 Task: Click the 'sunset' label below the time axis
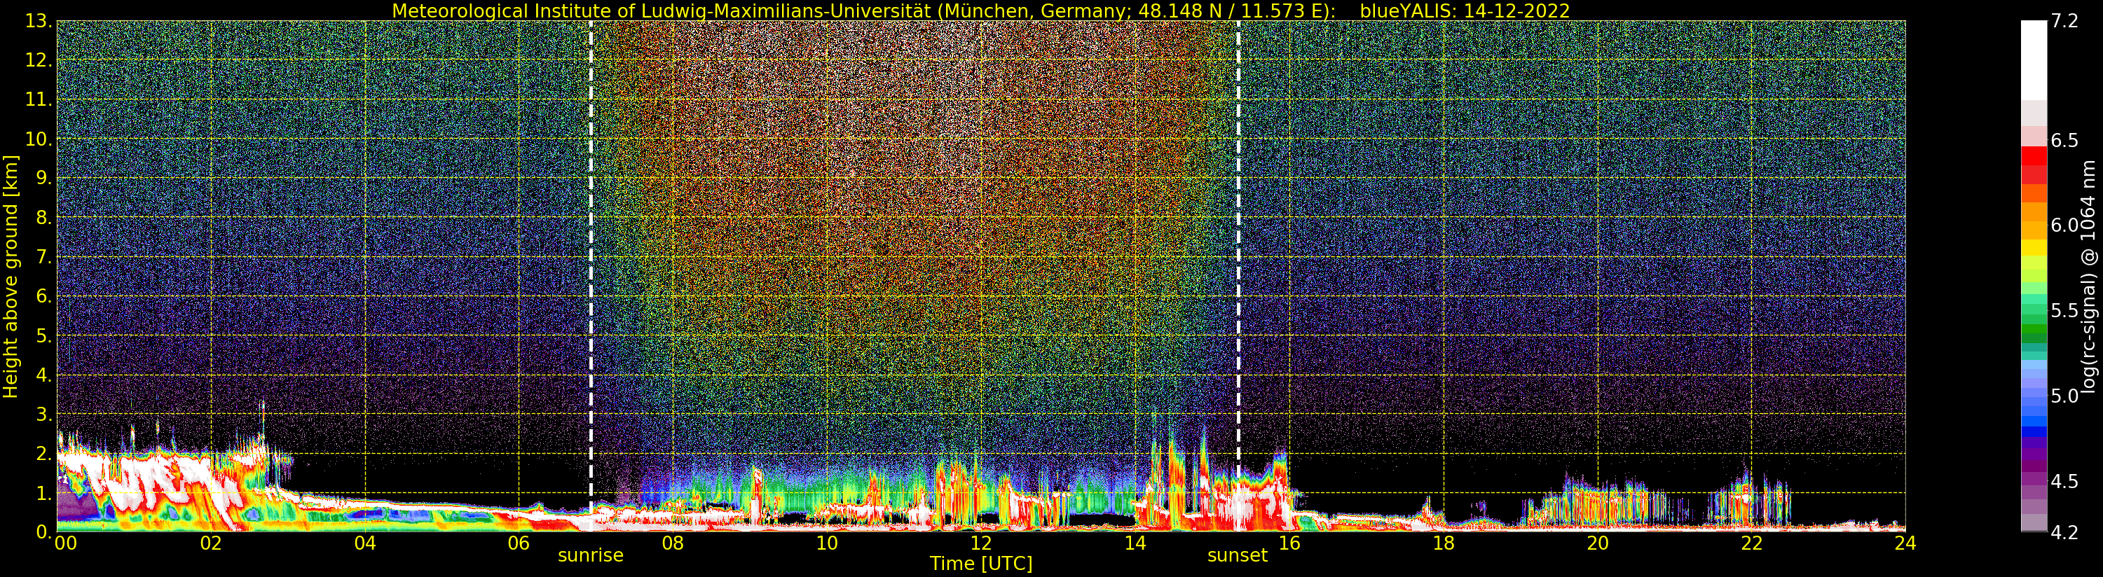pyautogui.click(x=1237, y=556)
